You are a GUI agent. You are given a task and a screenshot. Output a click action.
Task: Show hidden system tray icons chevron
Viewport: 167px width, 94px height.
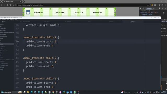(135, 92)
